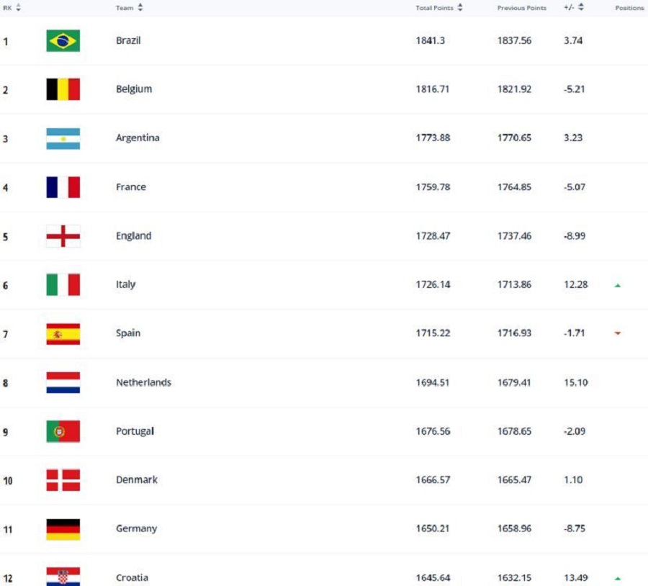Open the France team link

tap(131, 187)
